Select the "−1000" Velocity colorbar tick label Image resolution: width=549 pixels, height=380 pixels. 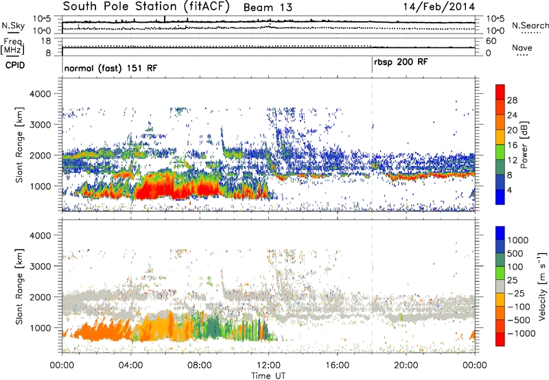522,333
